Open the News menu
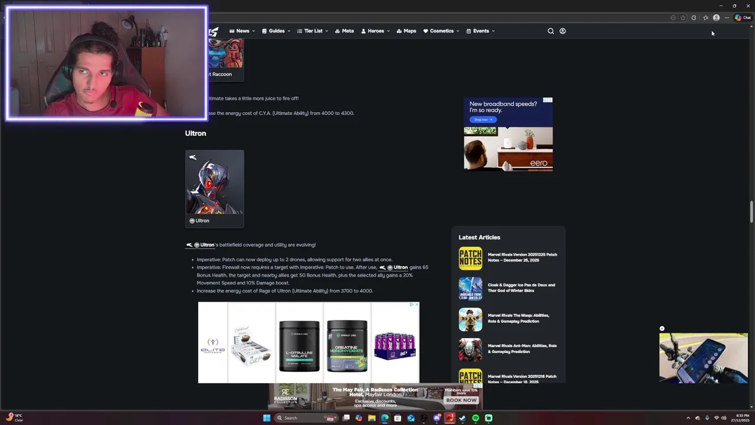755x425 pixels. (242, 31)
